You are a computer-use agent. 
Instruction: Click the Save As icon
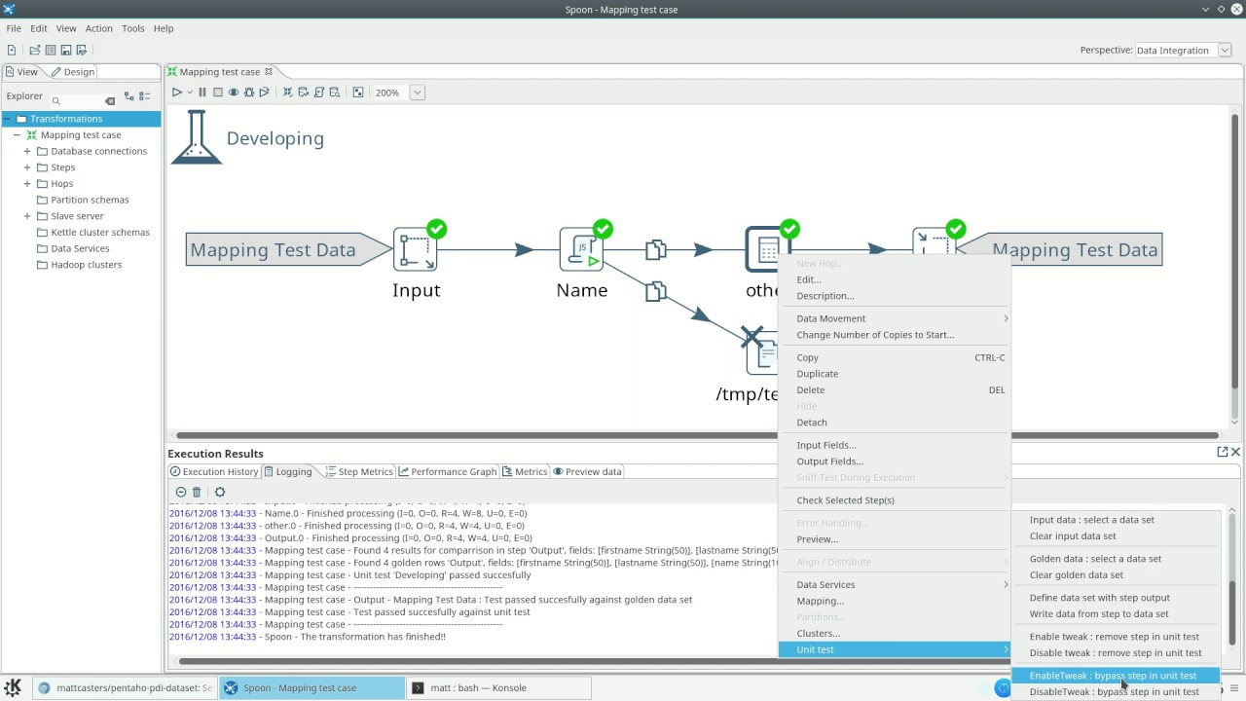coord(82,50)
